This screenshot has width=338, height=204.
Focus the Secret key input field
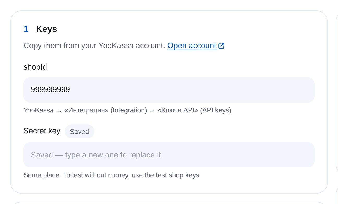coord(169,155)
